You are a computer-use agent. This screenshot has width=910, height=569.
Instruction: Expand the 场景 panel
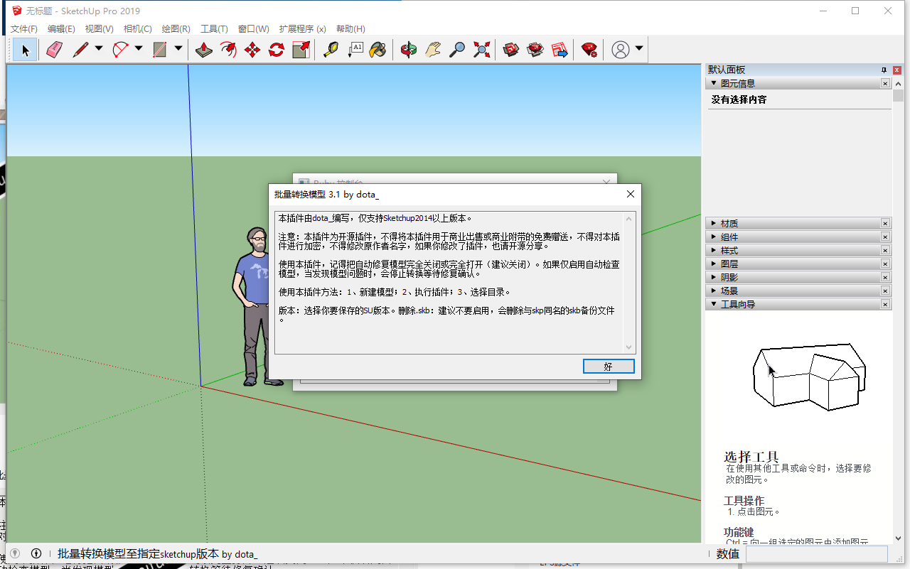click(713, 291)
